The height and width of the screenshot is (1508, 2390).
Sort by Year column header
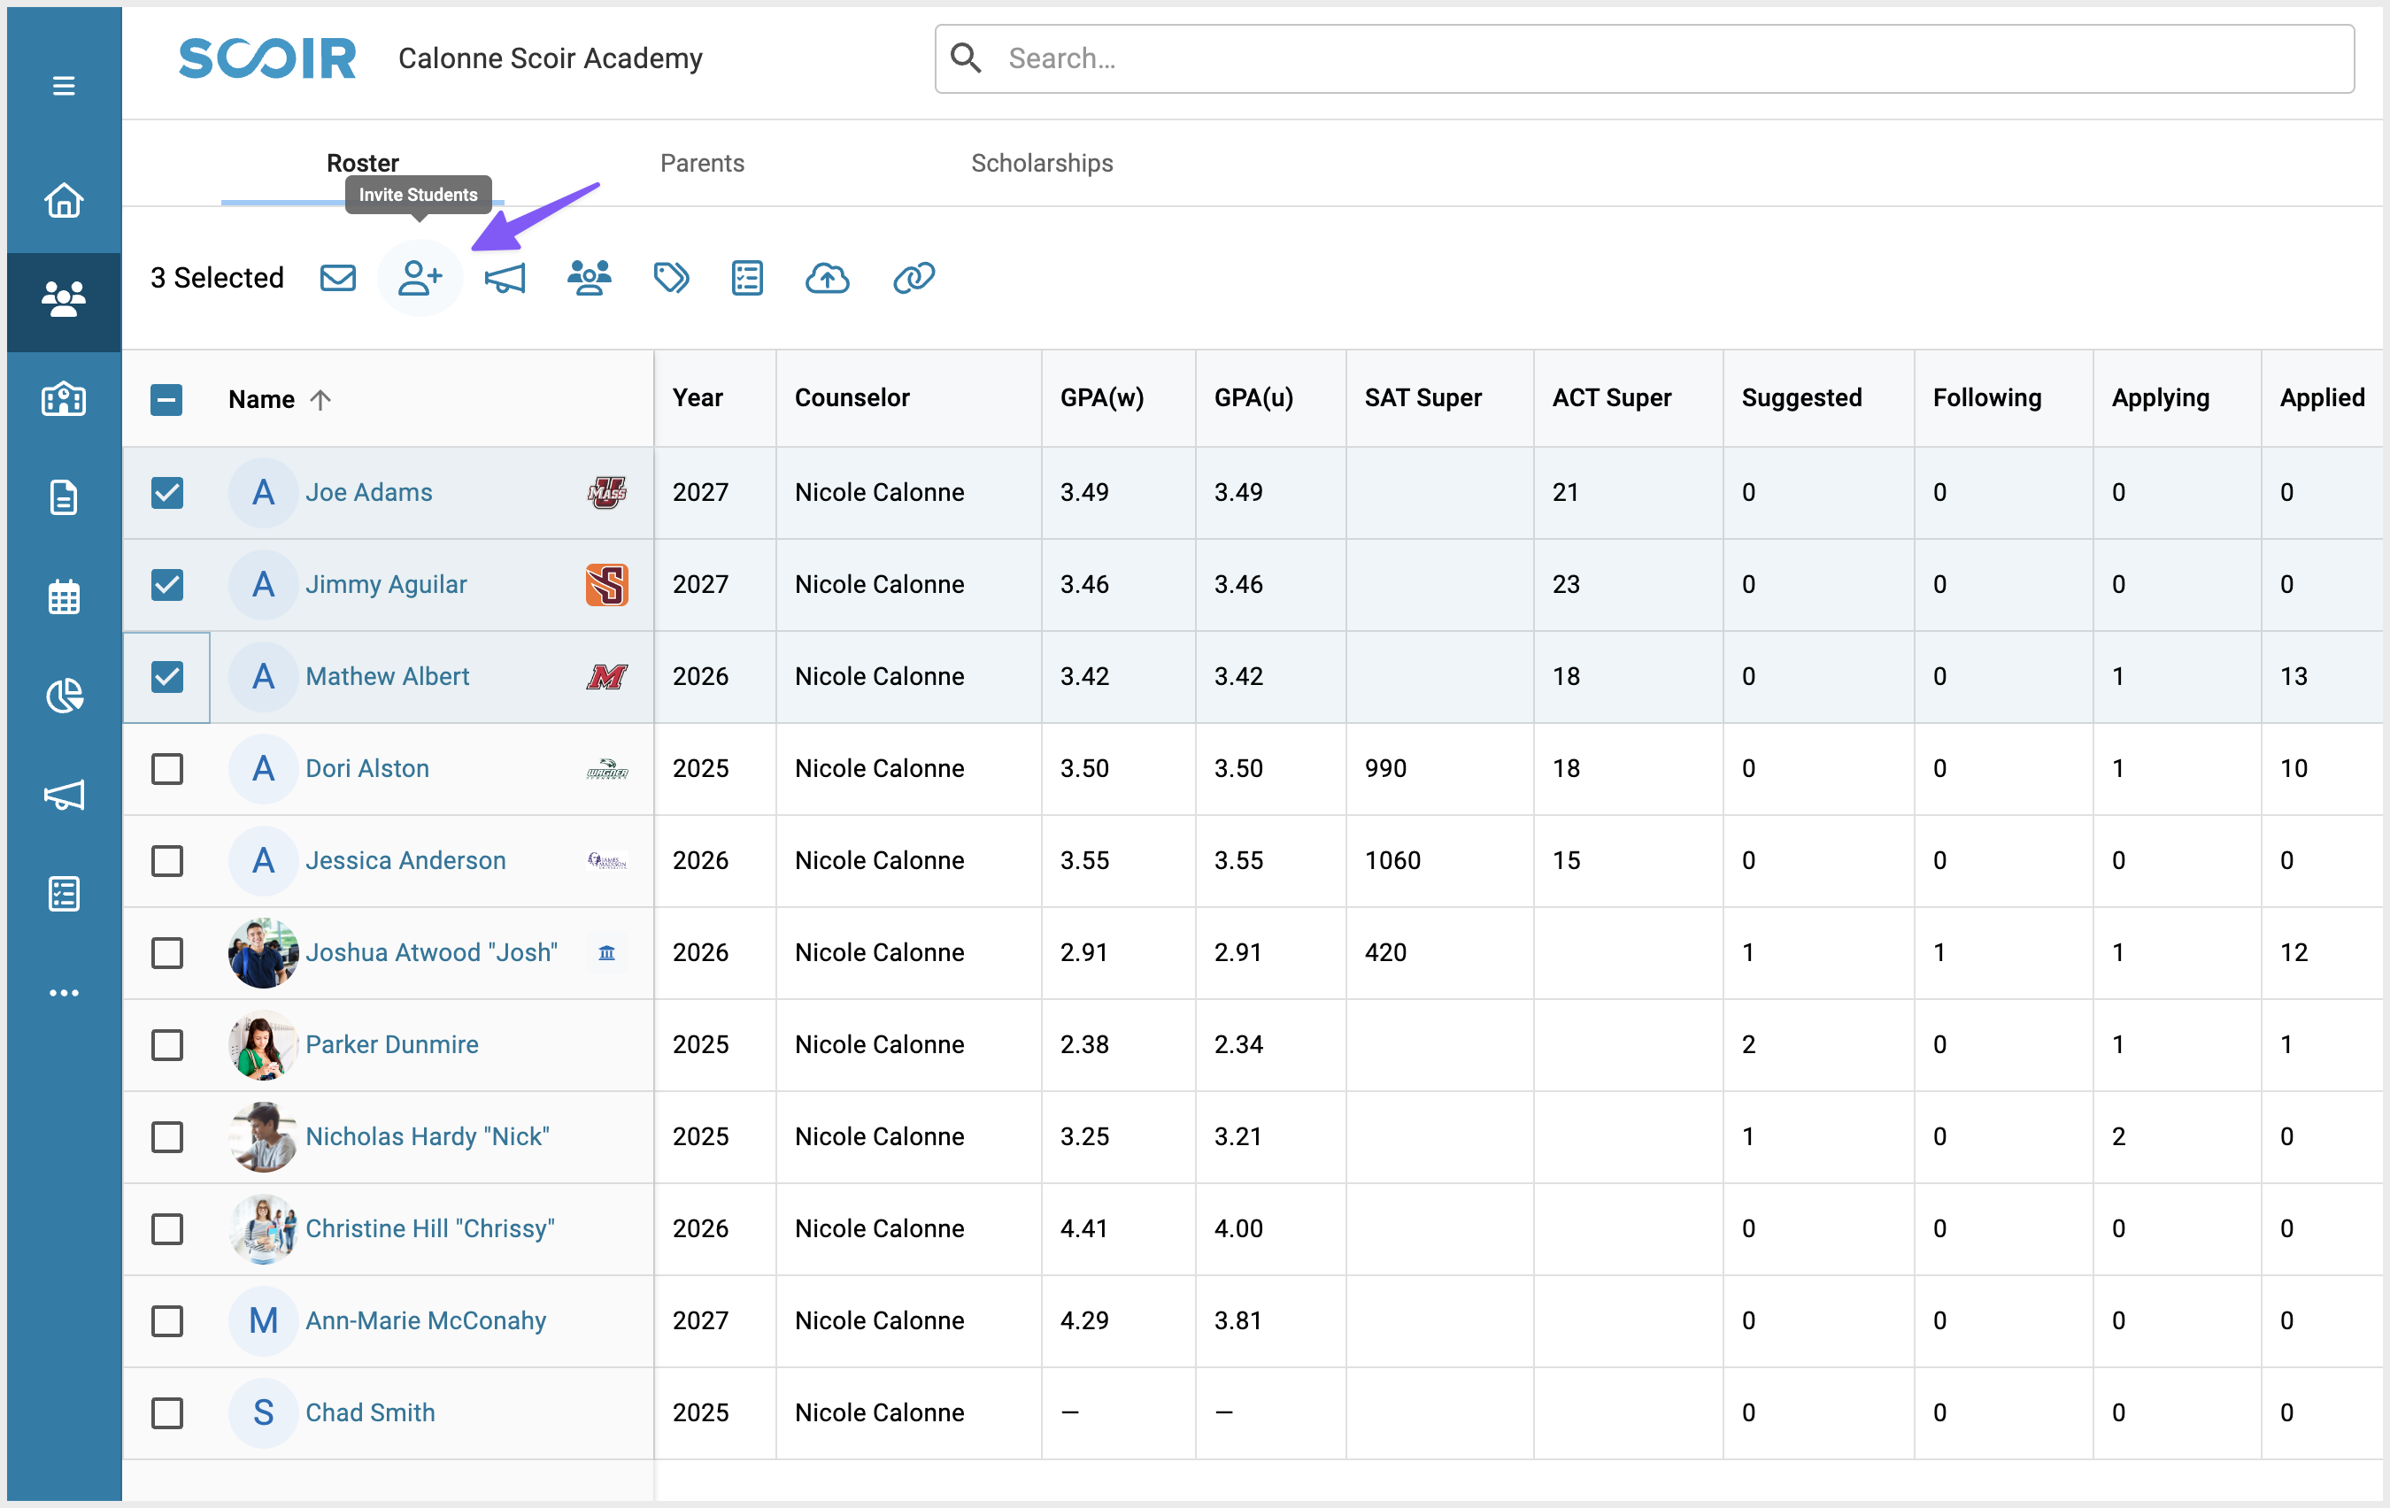(698, 398)
